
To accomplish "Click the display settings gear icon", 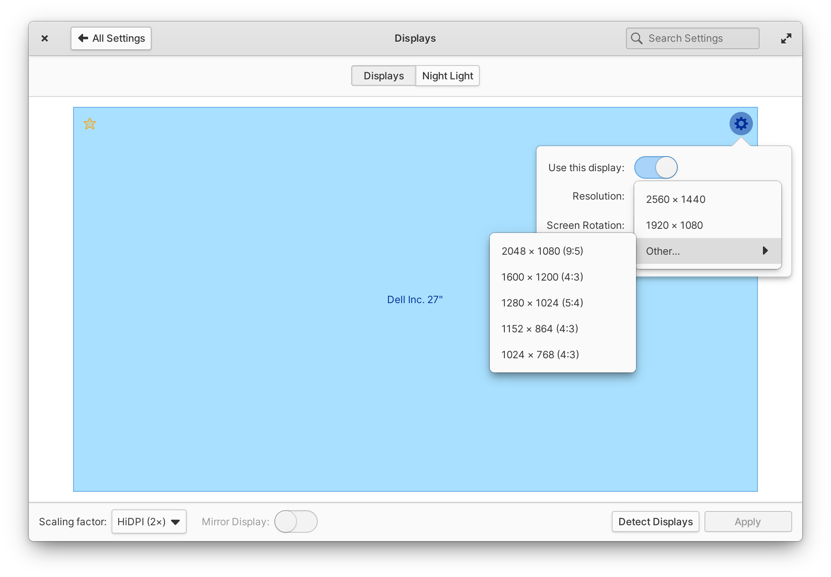I will [740, 124].
